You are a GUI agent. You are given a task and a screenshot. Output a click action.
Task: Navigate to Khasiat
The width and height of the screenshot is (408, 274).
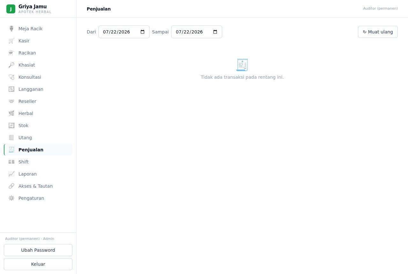point(38,65)
